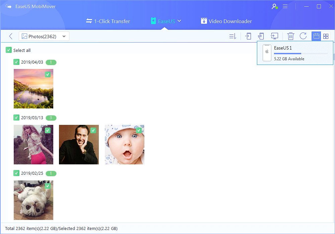Refresh the photo list

pyautogui.click(x=303, y=36)
